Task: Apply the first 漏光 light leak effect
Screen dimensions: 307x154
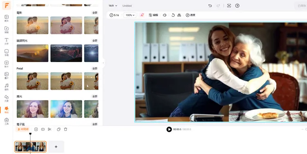Action: click(x=32, y=109)
